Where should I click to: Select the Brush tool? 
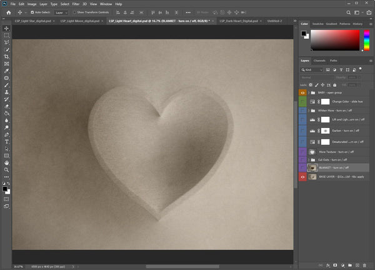[7, 85]
